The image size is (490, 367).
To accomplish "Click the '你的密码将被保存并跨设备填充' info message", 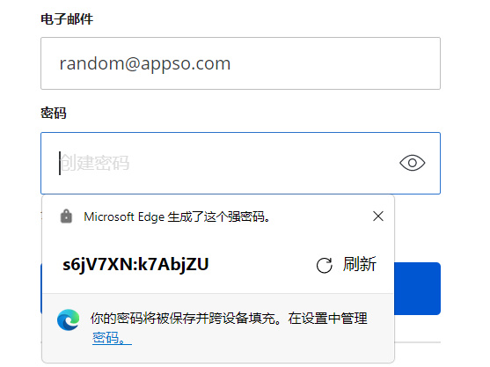I will click(184, 319).
